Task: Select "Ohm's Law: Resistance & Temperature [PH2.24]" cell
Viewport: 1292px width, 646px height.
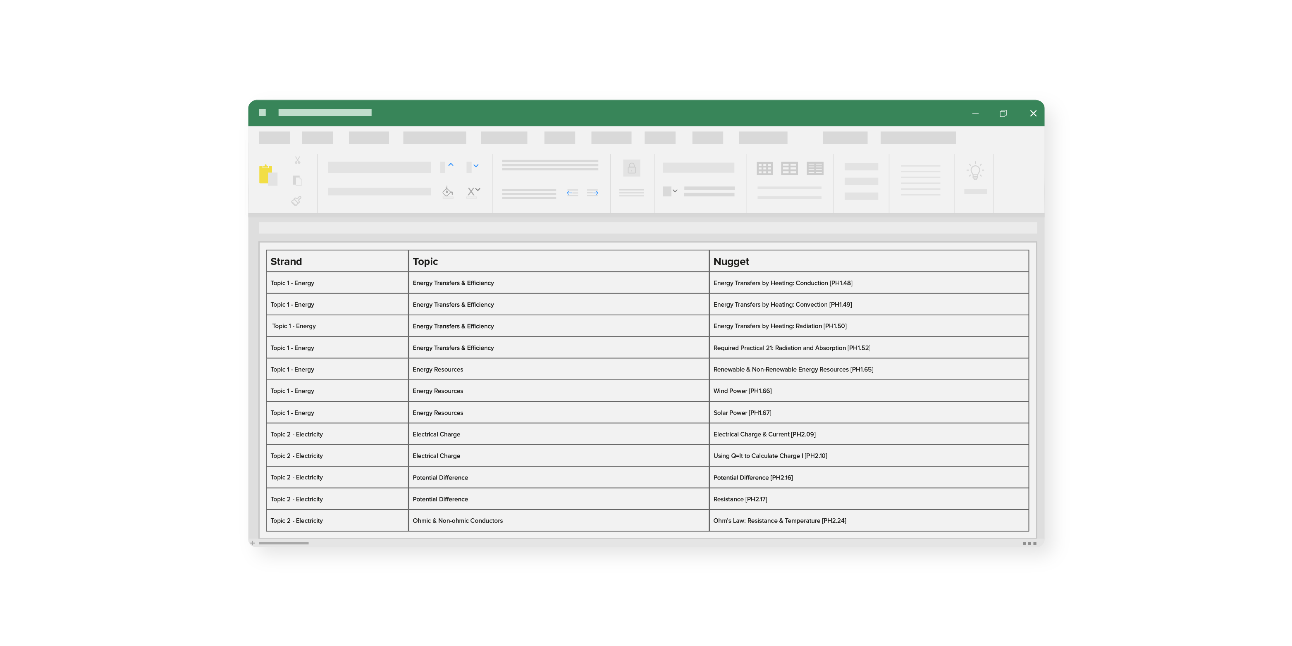Action: pyautogui.click(x=869, y=521)
